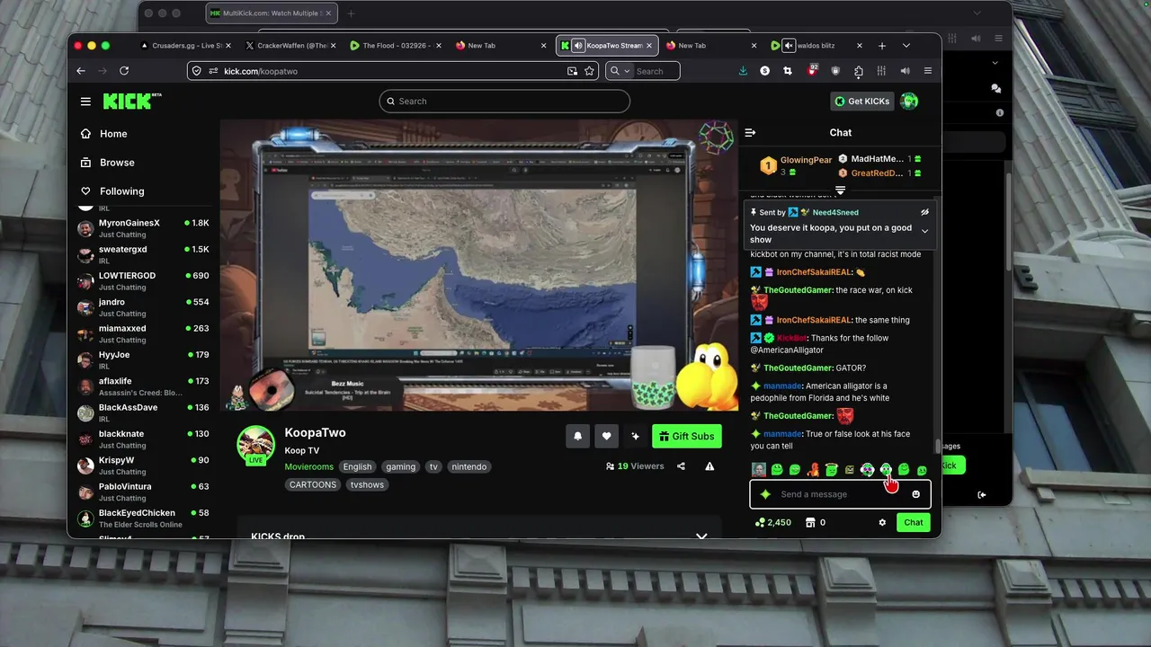Image resolution: width=1151 pixels, height=647 pixels.
Task: Click the chat scrollbar thumb
Action: 938,447
